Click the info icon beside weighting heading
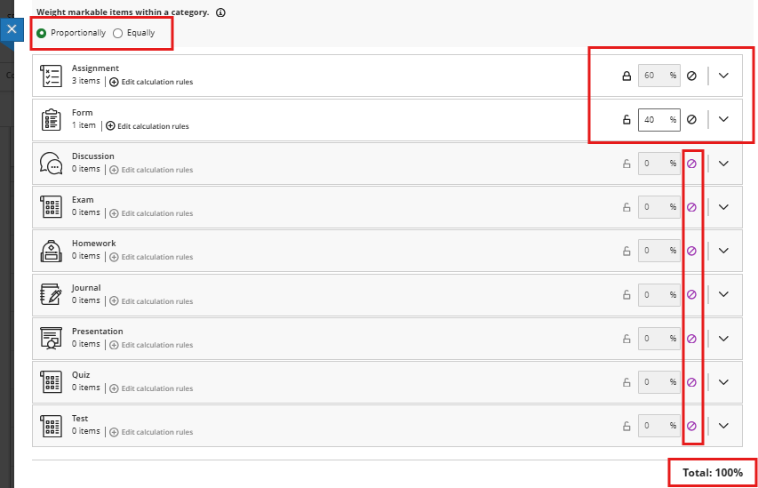Image resolution: width=758 pixels, height=488 pixels. tap(220, 13)
